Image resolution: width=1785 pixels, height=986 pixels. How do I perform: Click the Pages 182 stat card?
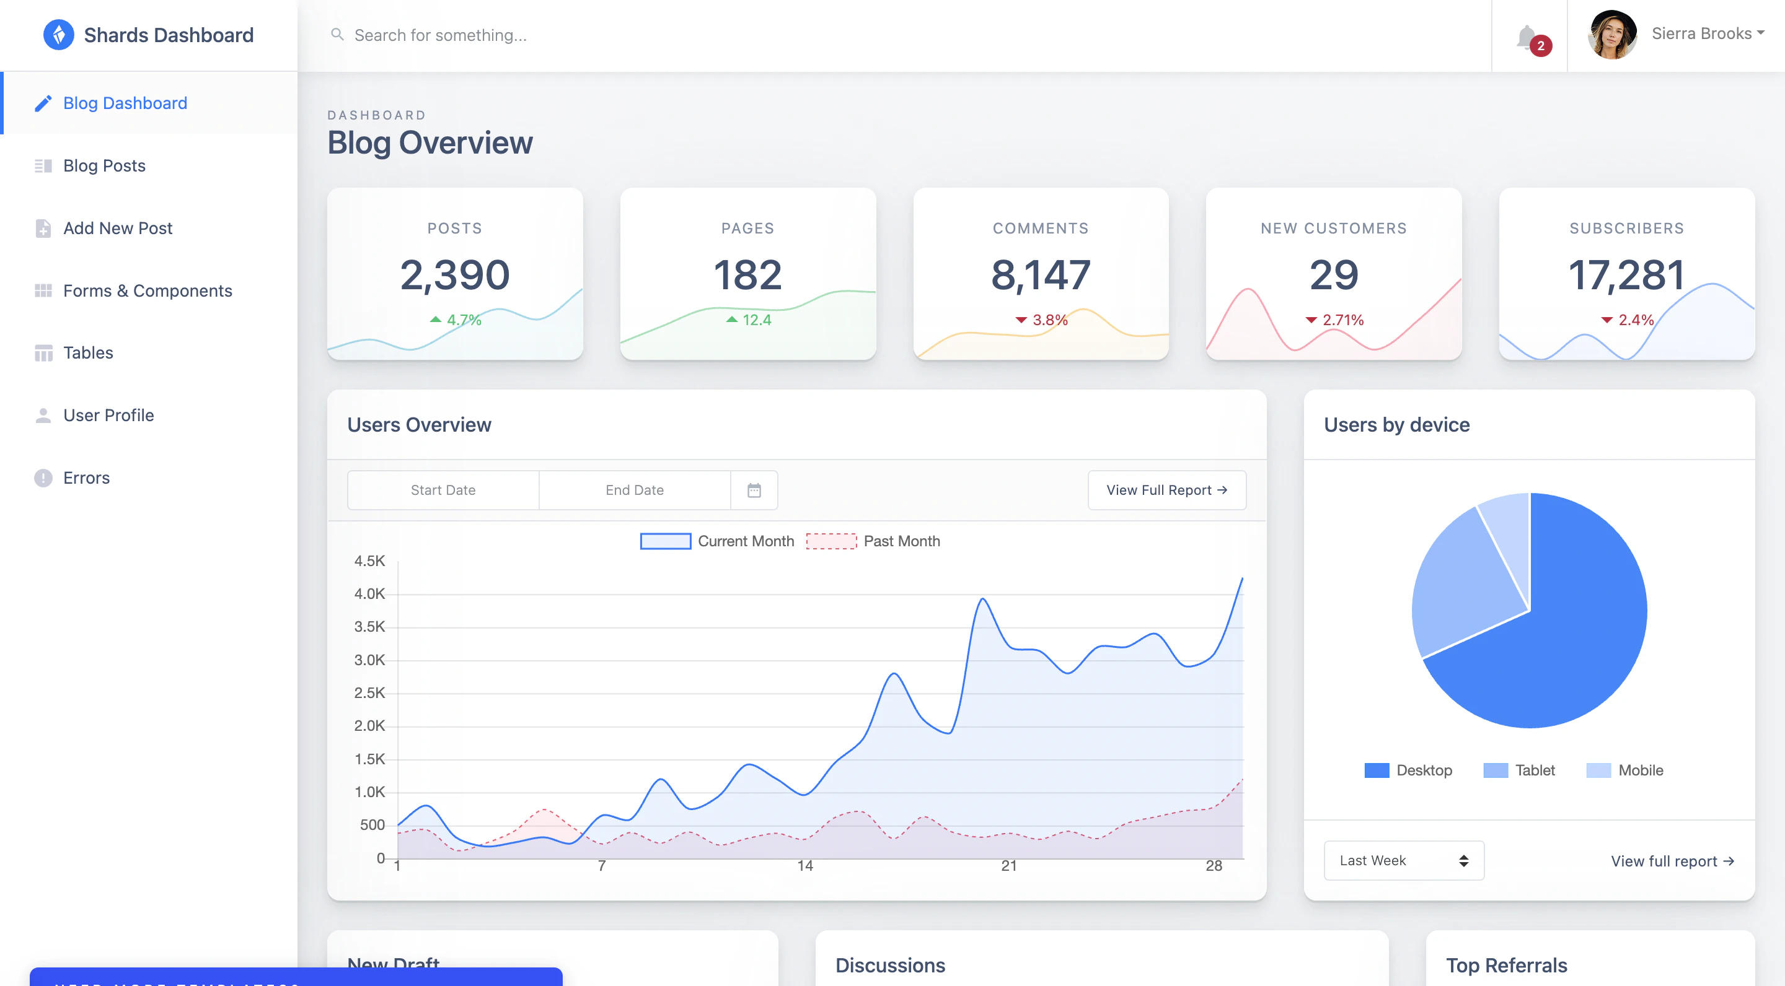click(x=747, y=274)
